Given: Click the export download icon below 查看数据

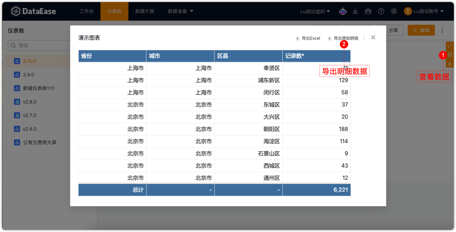Looking at the screenshot, I should [x=450, y=63].
